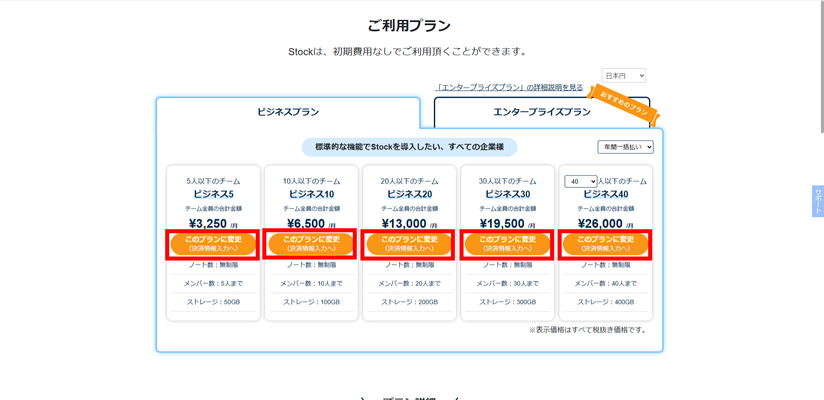Switch to the エンタープライズプラン tab
Screen dimensions: 824x400
click(x=542, y=112)
